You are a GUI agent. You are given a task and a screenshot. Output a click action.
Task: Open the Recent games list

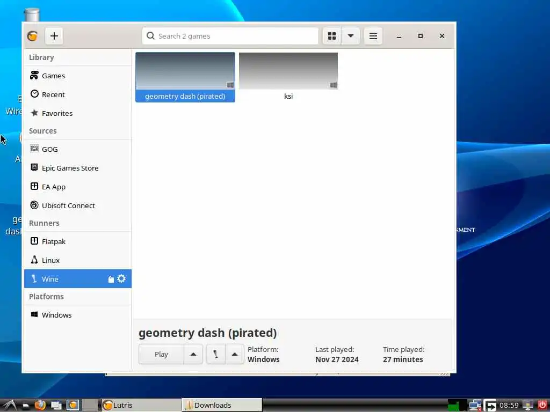point(78,94)
